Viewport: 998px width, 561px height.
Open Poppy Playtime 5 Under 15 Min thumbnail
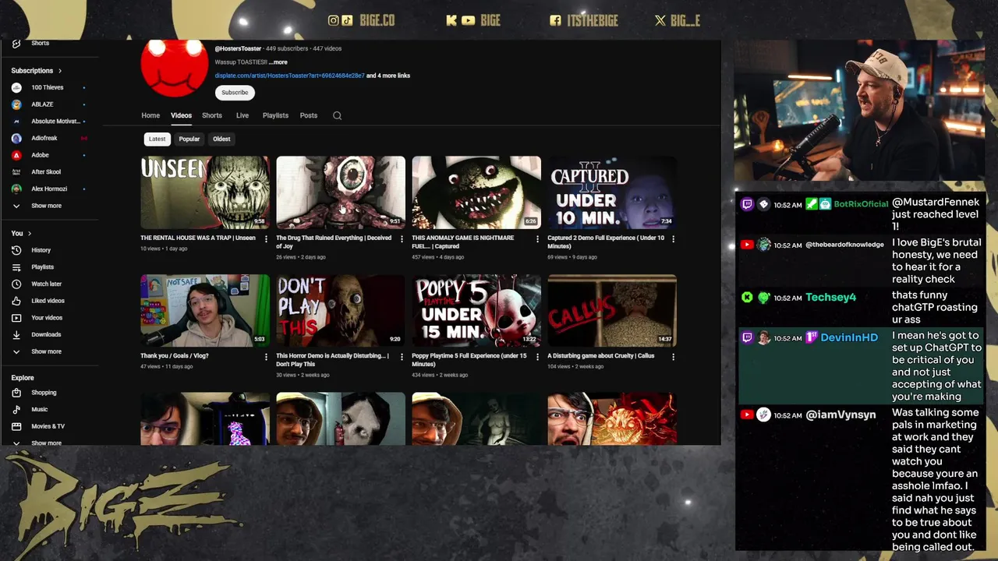tap(476, 310)
